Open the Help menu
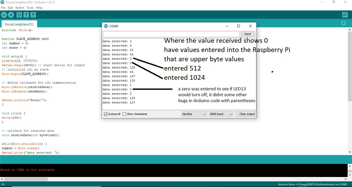The height and width of the screenshot is (187, 352). pos(39,8)
